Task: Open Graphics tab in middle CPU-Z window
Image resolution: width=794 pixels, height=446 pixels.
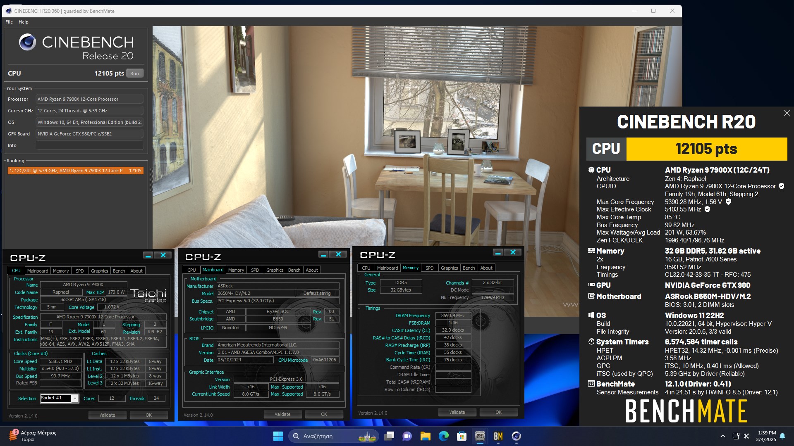Action: point(275,270)
